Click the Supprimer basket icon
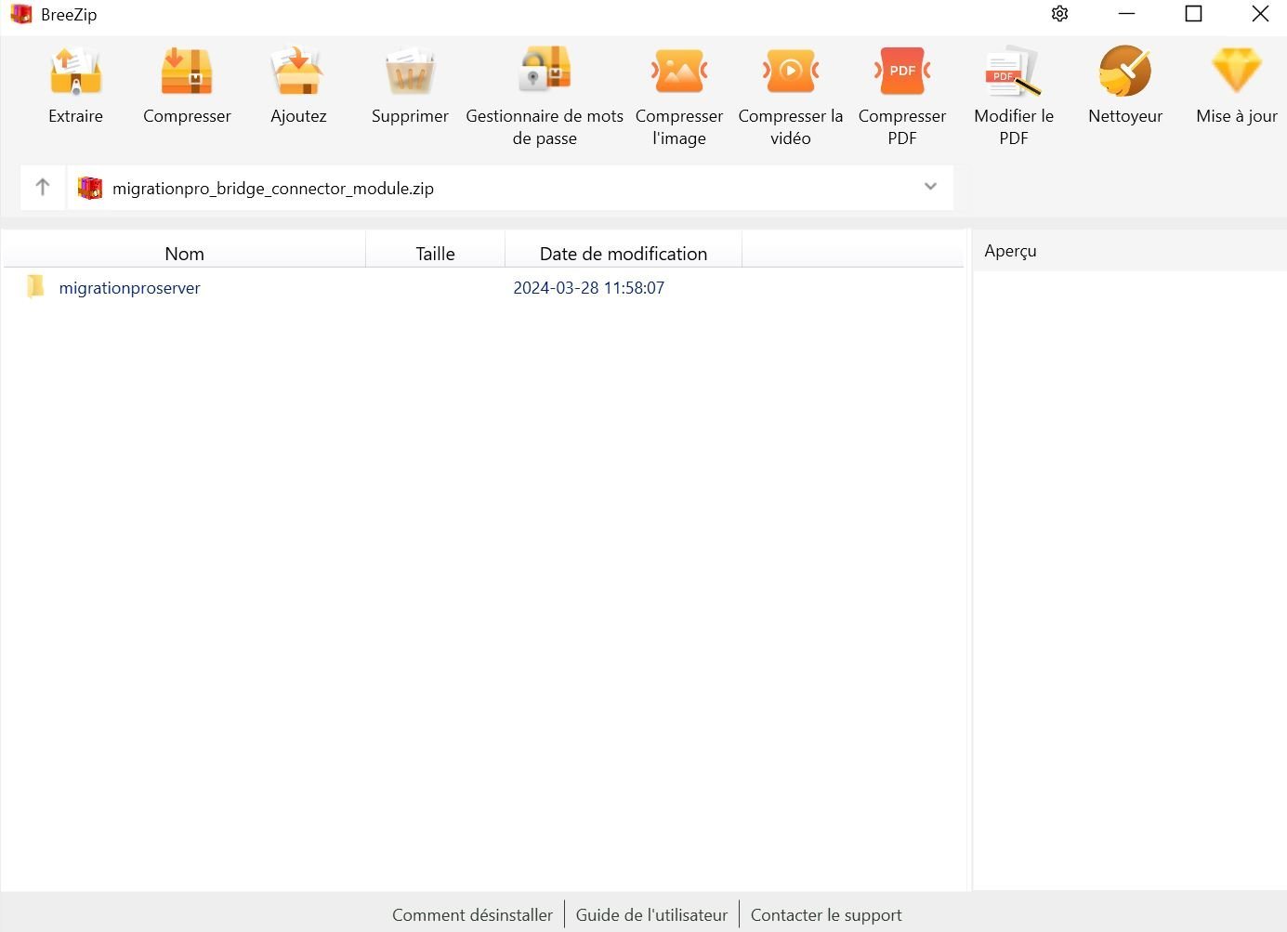1287x932 pixels. 410,72
